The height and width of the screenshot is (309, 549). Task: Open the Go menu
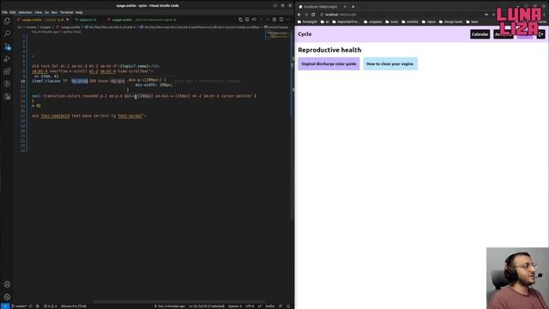coord(46,12)
